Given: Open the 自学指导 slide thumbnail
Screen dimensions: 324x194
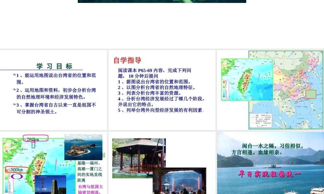Looking at the screenshot, I should click(162, 90).
